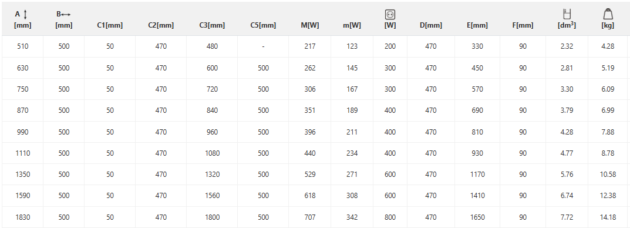Click the 14.18 weight cell
This screenshot has width=630, height=228.
[608, 217]
